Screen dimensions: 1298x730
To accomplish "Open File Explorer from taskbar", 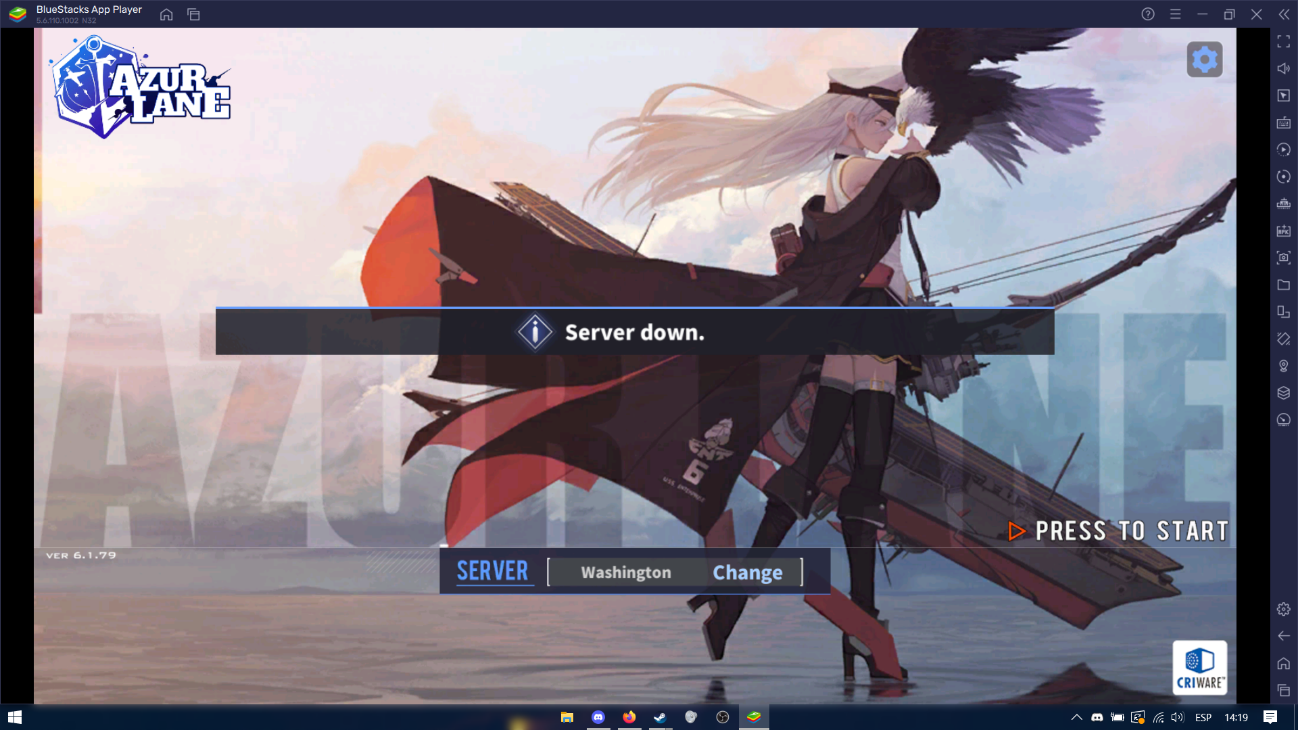I will tap(567, 717).
